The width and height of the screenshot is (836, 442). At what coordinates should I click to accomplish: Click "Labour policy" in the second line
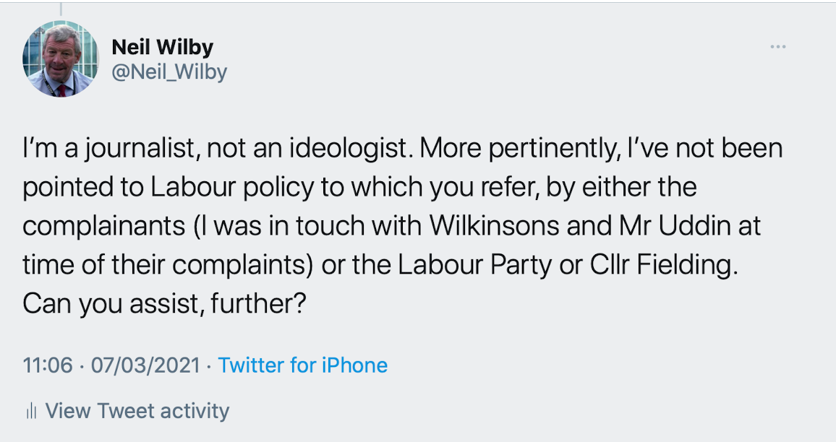tap(233, 187)
